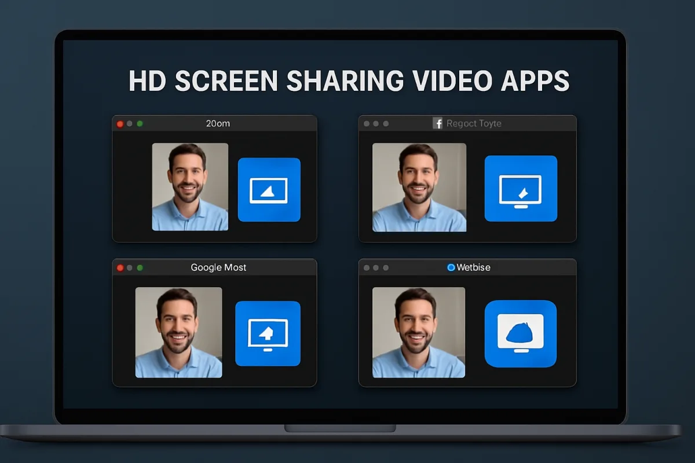This screenshot has height=463, width=695.
Task: Click the 20om window title text
Action: tap(218, 123)
